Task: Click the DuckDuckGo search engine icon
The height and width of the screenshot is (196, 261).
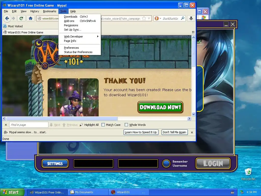Action: pos(157,18)
